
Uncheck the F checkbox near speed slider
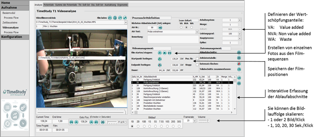coord(121,122)
